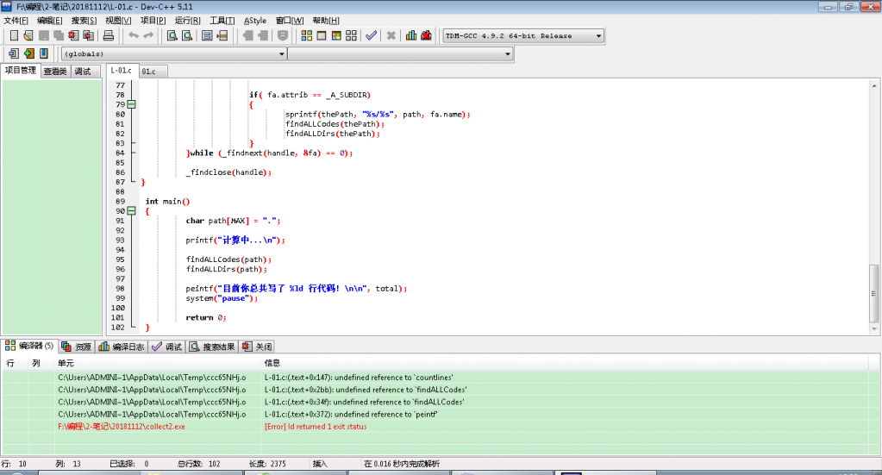Save all open files
The width and height of the screenshot is (882, 475).
pos(59,35)
